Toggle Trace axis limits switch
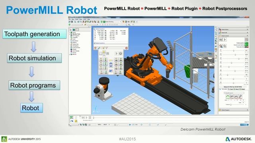This screenshot has width=255, height=143. tap(246, 47)
